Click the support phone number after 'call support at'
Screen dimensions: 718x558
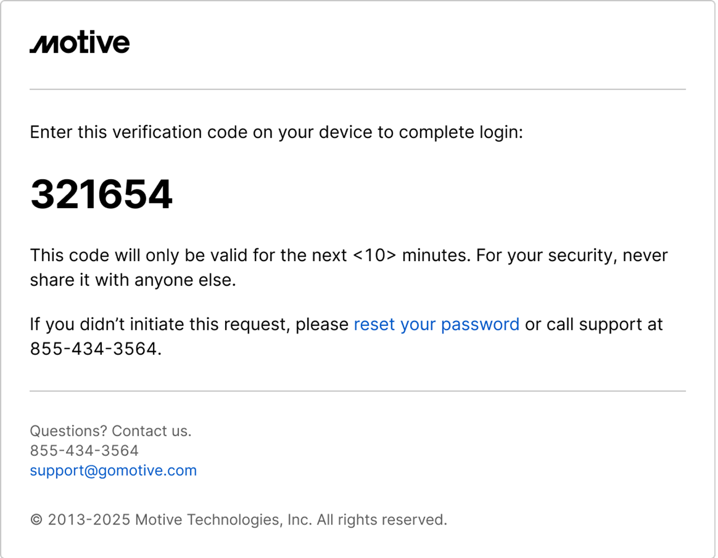[x=95, y=349]
